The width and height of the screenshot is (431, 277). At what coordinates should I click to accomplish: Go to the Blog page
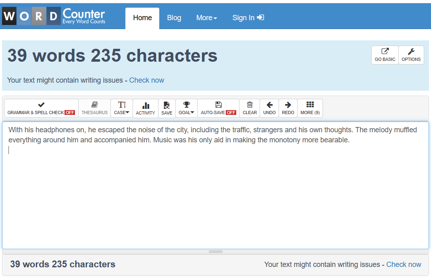(174, 18)
